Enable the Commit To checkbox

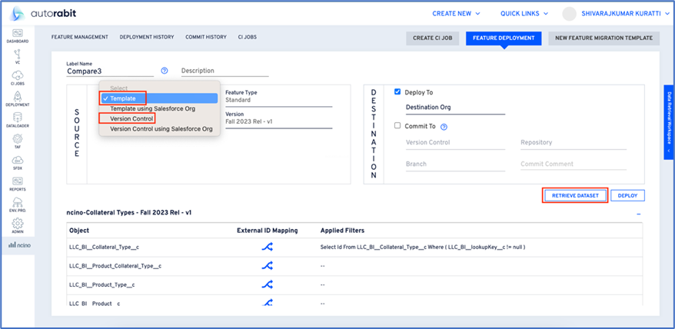click(x=397, y=126)
